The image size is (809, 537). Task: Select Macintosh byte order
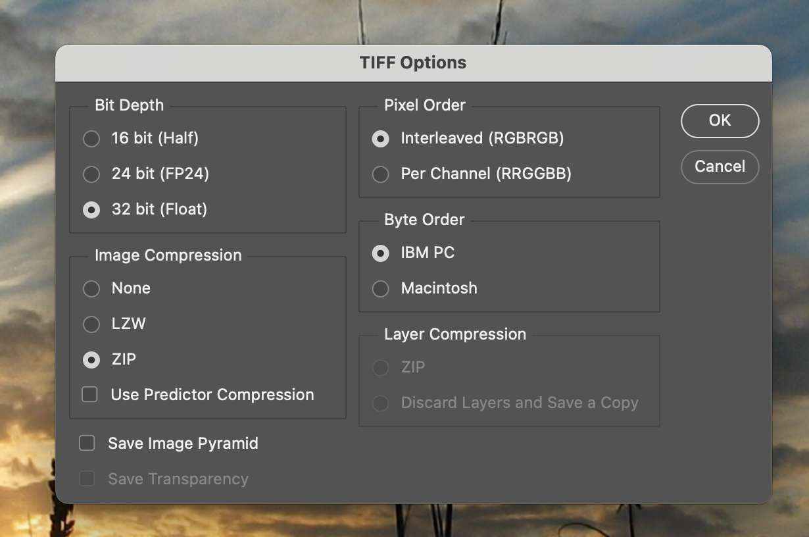[x=380, y=289]
